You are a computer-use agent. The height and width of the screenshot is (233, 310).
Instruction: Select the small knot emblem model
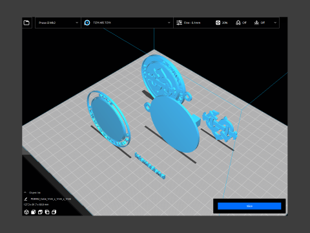pos(220,126)
